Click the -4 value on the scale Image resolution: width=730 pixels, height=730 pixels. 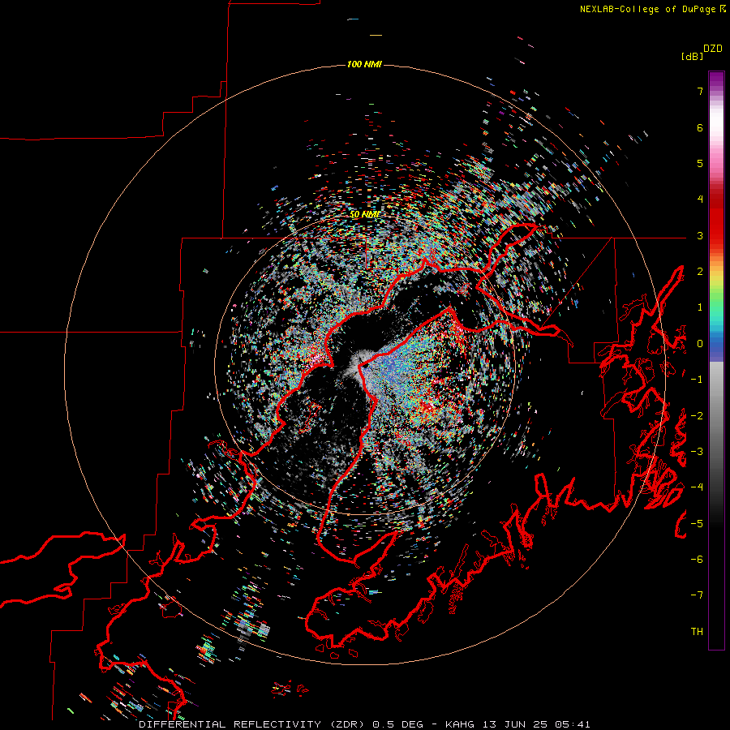(697, 487)
